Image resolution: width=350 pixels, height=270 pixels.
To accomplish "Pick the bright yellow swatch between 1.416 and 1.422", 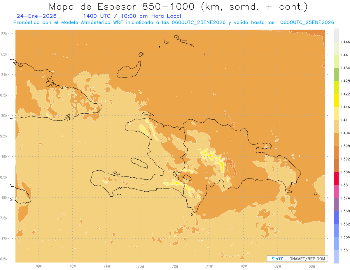I will 336,100.
